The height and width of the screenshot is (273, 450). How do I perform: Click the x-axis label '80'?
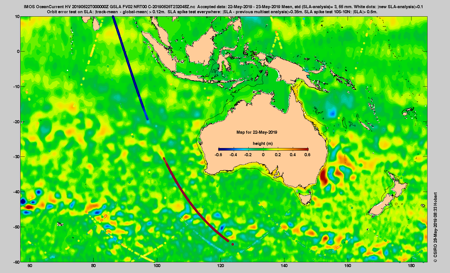click(x=93, y=266)
